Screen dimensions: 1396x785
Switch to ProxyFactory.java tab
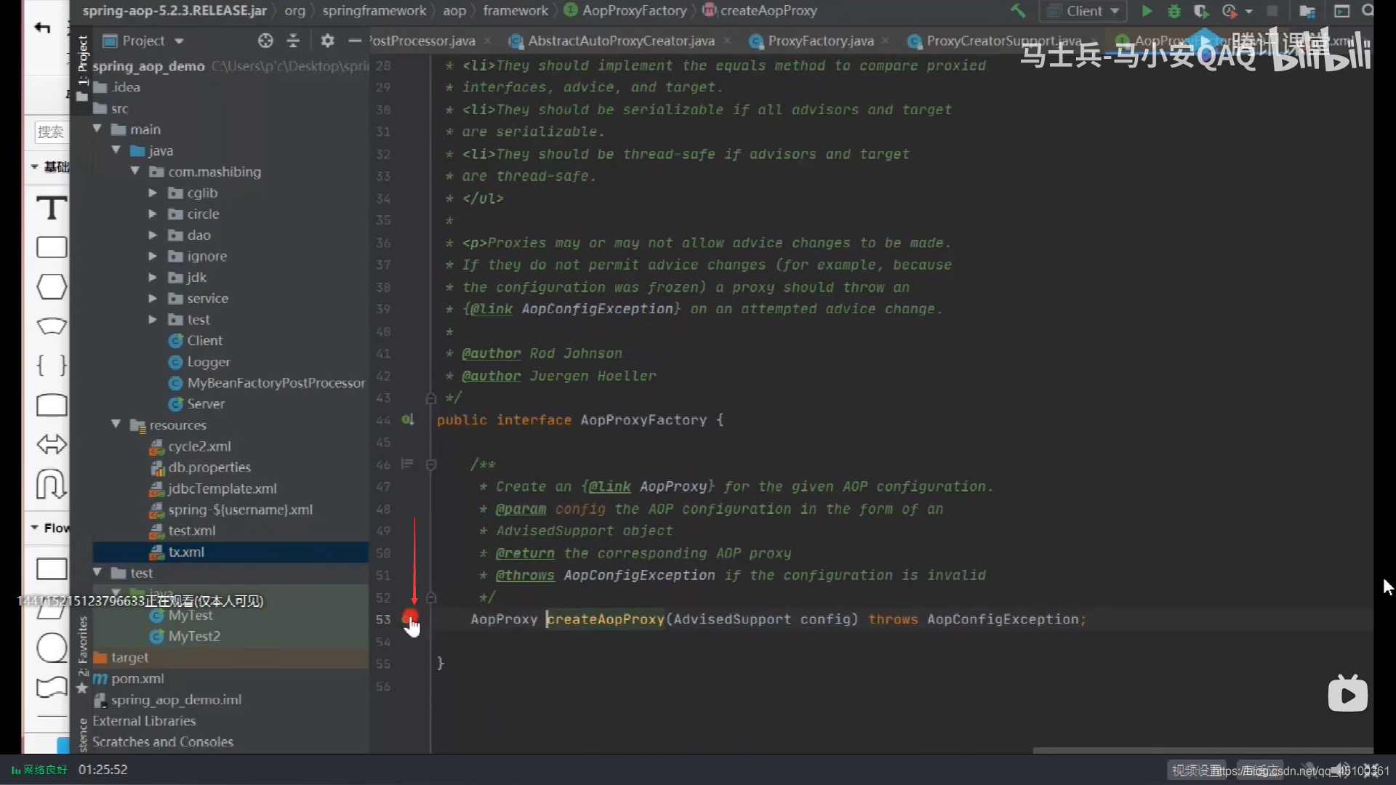pyautogui.click(x=821, y=41)
